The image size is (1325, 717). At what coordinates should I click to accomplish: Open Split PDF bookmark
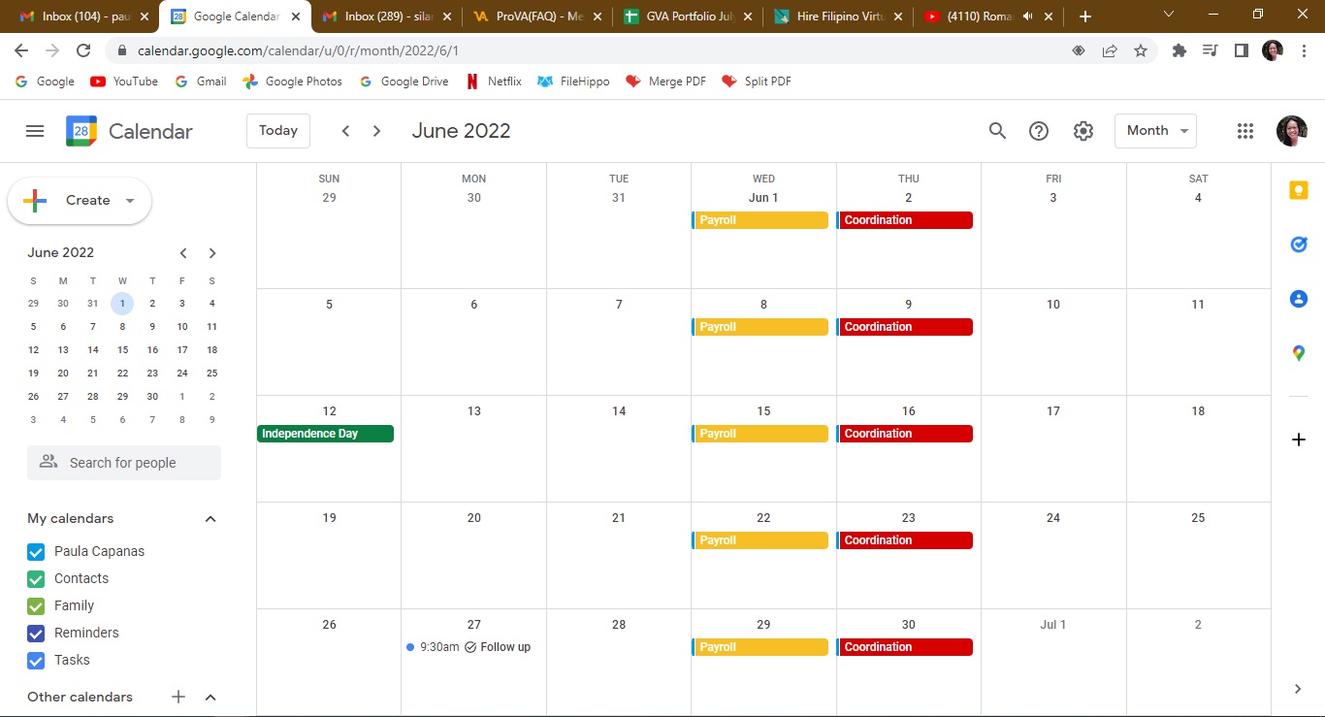coord(756,81)
